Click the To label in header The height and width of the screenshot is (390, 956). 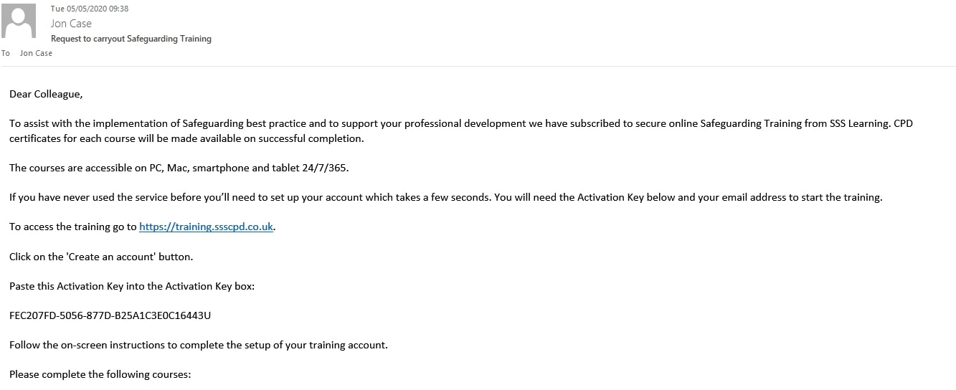6,53
